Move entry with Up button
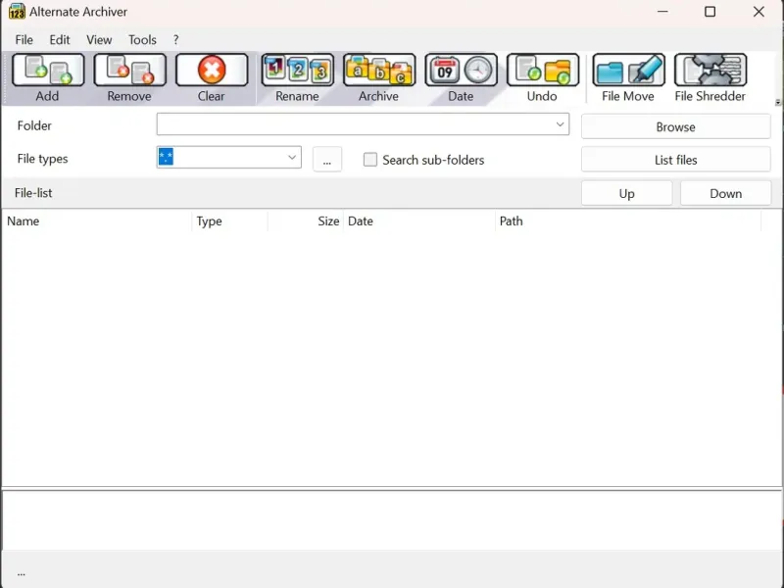This screenshot has height=588, width=784. (626, 193)
